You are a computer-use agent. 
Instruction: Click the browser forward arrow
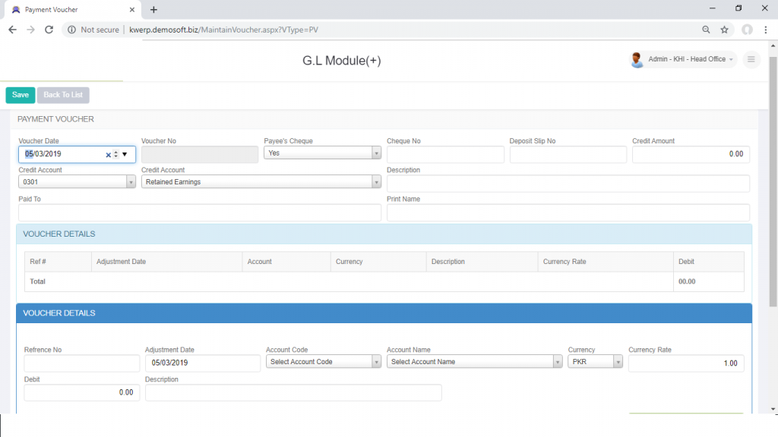(x=30, y=30)
